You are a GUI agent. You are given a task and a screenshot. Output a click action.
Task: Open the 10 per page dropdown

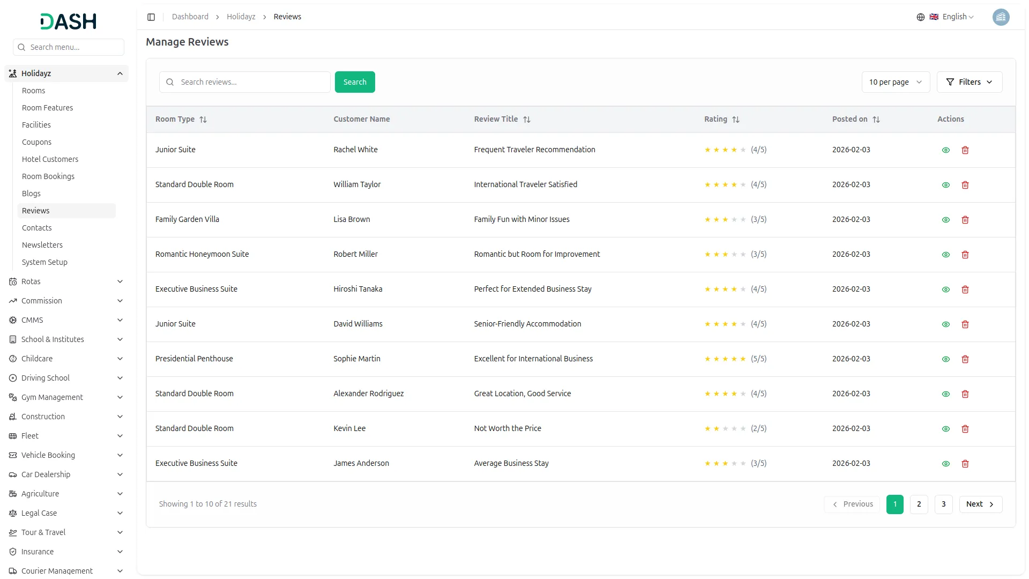tap(896, 82)
